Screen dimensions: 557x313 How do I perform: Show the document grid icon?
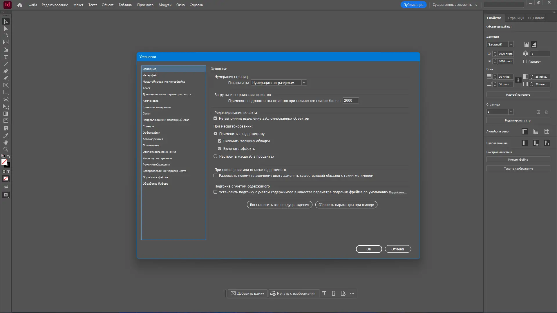(547, 131)
